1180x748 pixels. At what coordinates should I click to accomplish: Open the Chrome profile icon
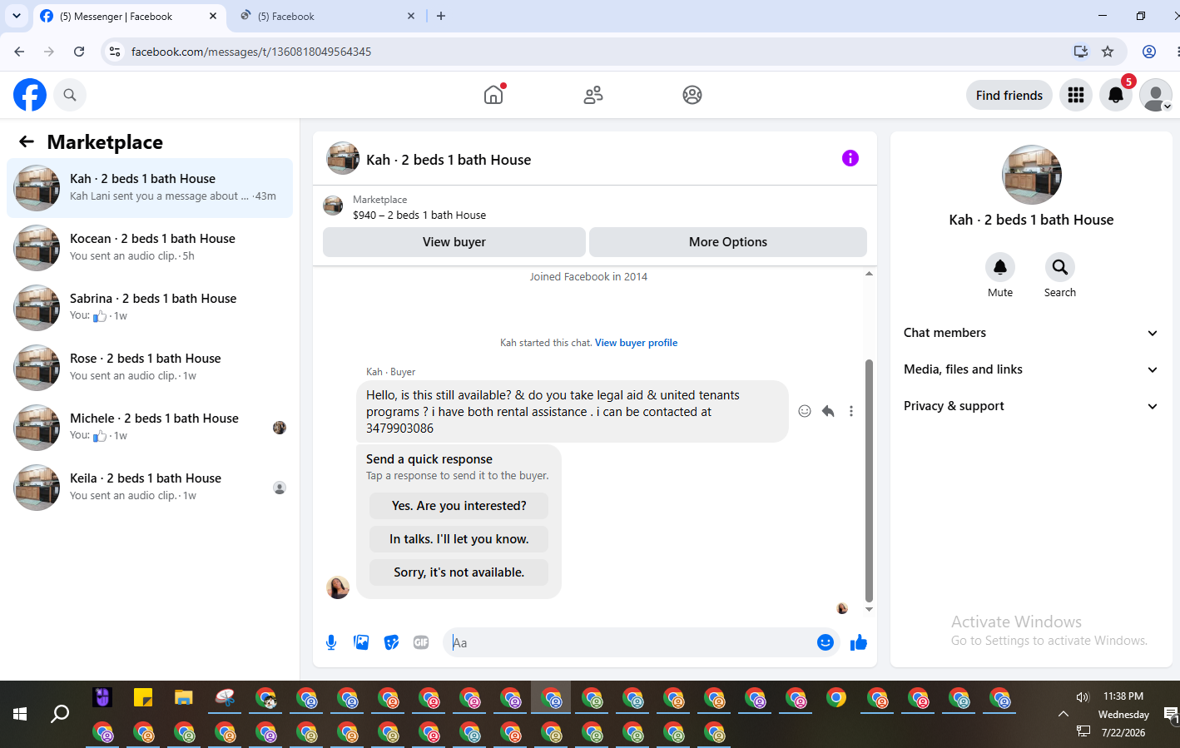[1149, 52]
